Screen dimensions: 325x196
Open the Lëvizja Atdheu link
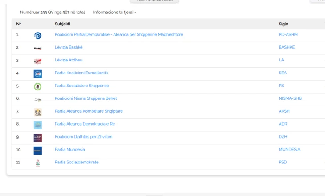tap(69, 60)
